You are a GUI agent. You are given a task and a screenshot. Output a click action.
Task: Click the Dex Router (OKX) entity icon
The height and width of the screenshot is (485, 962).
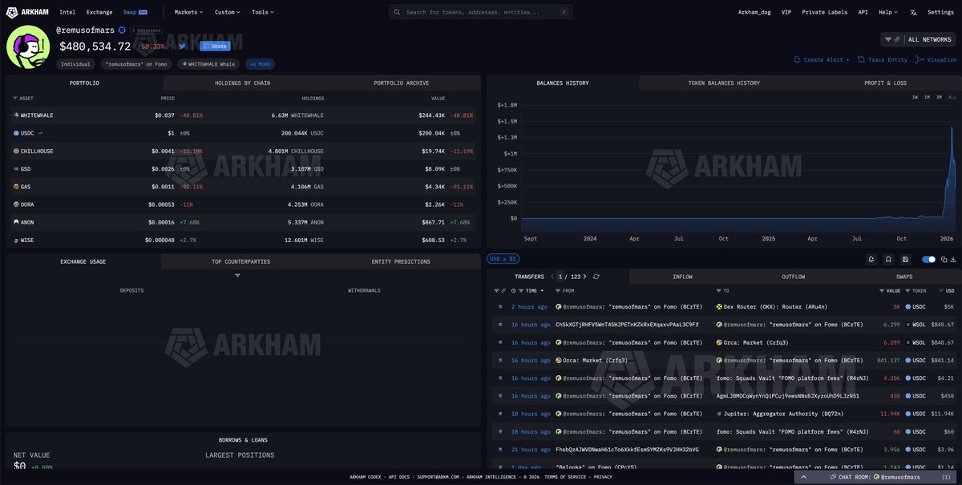719,307
